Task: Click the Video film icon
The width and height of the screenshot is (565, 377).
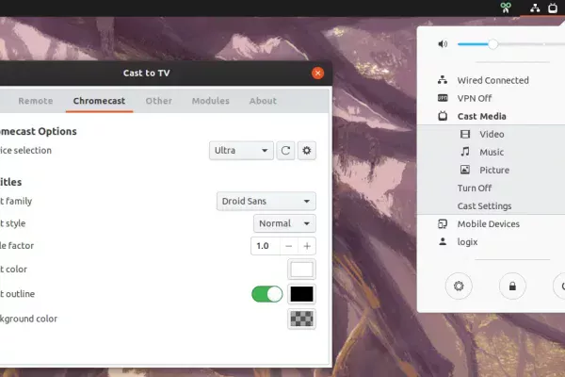Action: (x=465, y=134)
